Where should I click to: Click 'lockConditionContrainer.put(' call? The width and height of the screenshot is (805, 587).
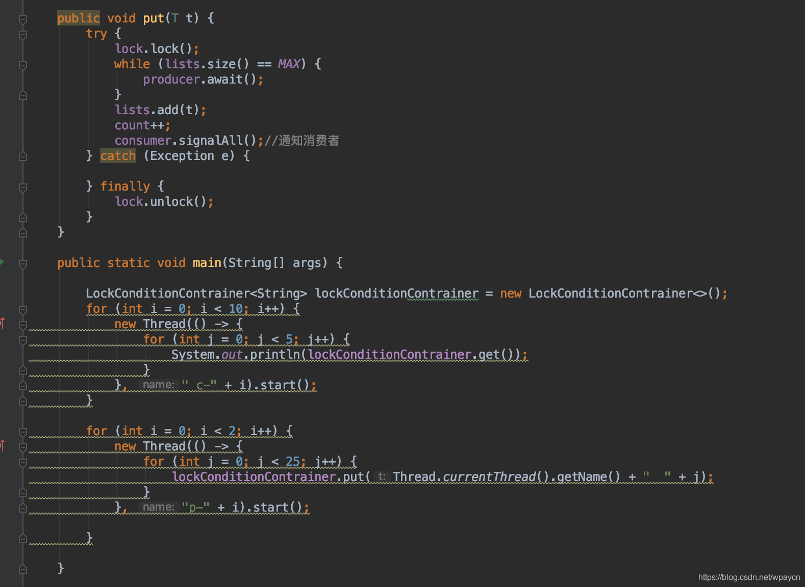click(271, 477)
